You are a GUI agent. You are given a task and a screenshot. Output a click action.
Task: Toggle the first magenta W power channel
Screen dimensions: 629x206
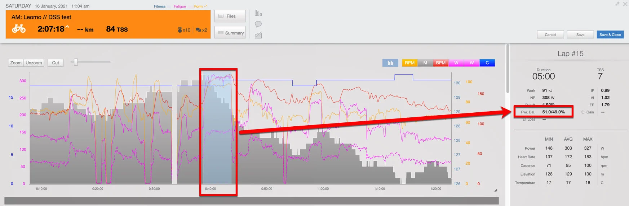point(456,63)
